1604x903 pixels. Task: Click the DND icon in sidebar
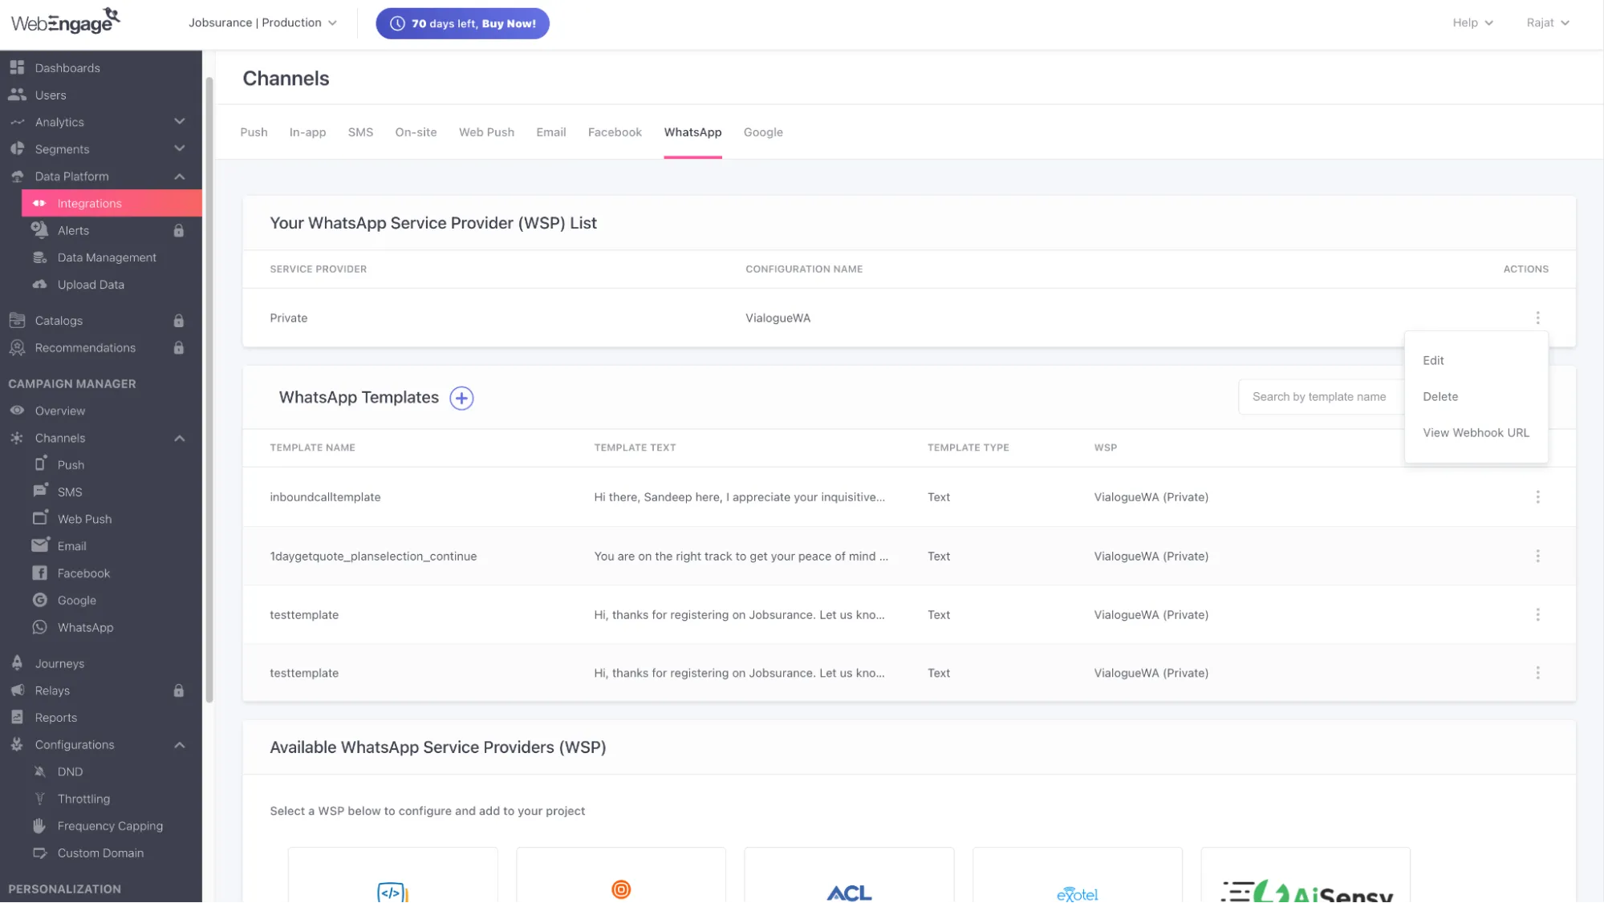pos(39,771)
